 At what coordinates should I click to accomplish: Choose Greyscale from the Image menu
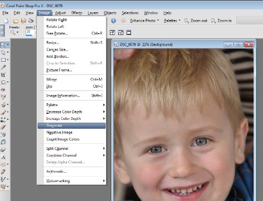click(x=72, y=125)
